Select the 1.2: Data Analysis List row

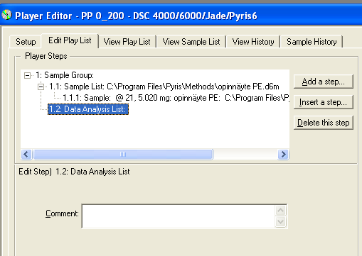88,109
